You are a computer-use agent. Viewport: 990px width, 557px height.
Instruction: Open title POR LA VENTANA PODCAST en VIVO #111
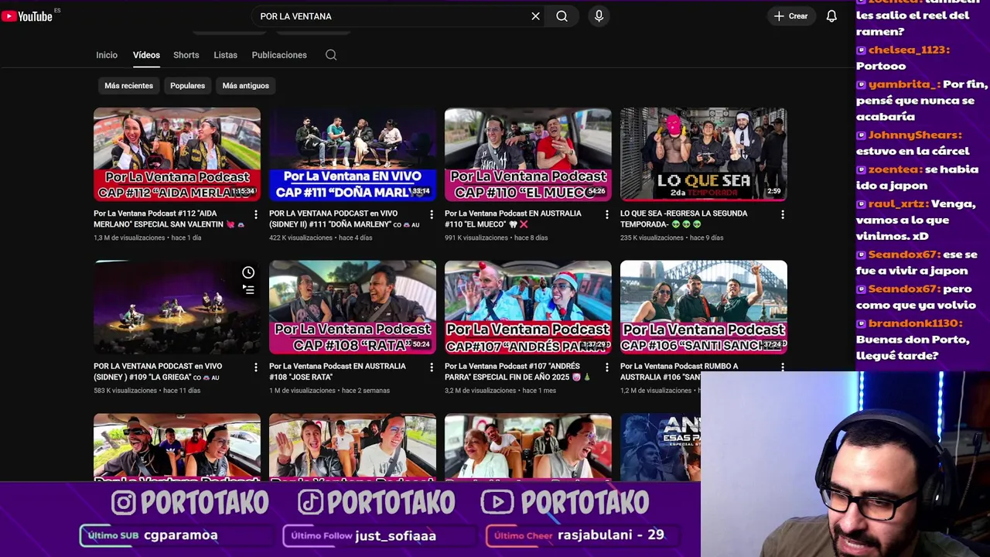click(x=344, y=219)
